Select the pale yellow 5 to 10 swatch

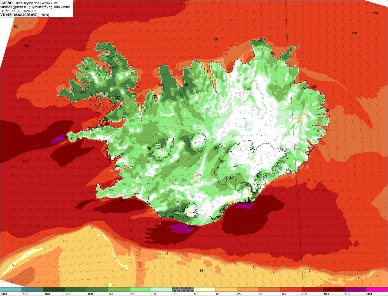(x=205, y=289)
